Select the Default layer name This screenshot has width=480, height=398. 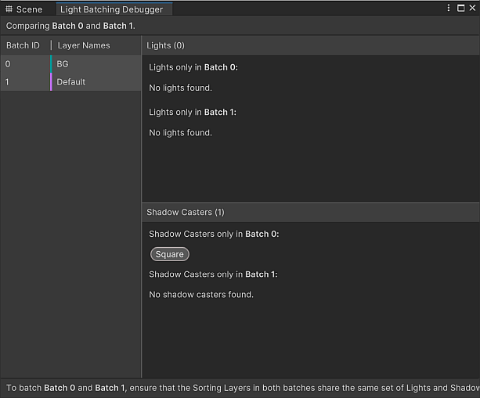coord(71,81)
